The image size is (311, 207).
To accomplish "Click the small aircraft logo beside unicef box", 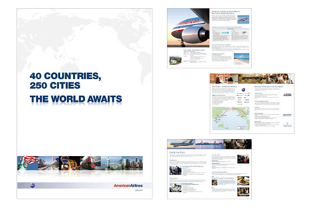I will click(x=243, y=33).
